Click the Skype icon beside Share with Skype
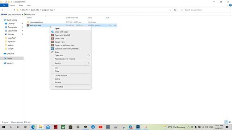This screenshot has height=130, width=232. (52, 32)
